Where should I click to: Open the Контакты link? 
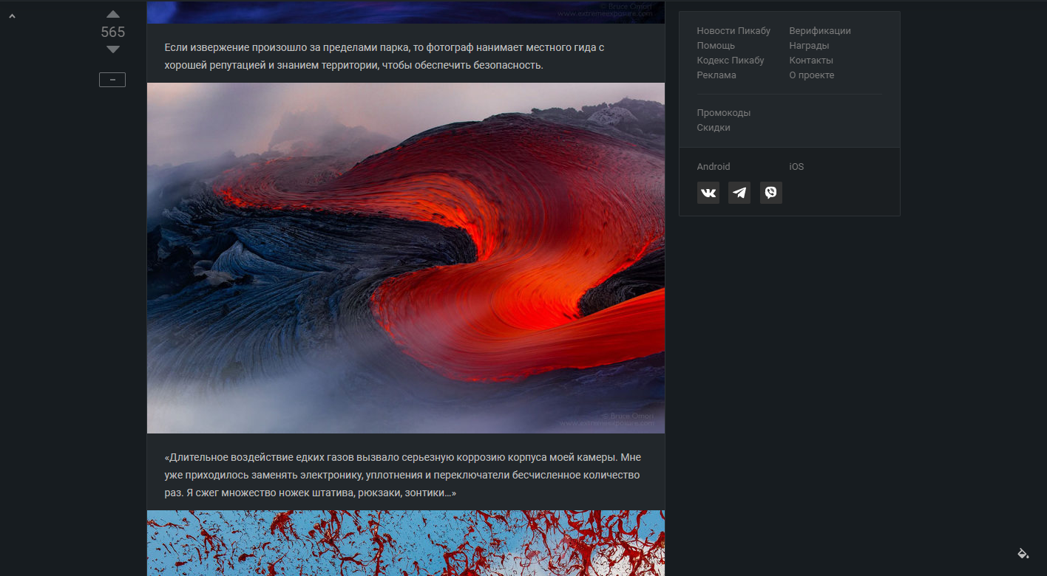coord(811,61)
